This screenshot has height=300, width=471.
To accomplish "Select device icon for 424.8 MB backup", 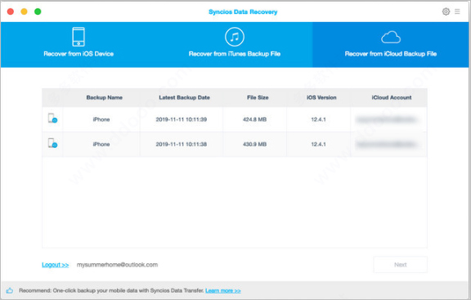I will click(x=52, y=119).
